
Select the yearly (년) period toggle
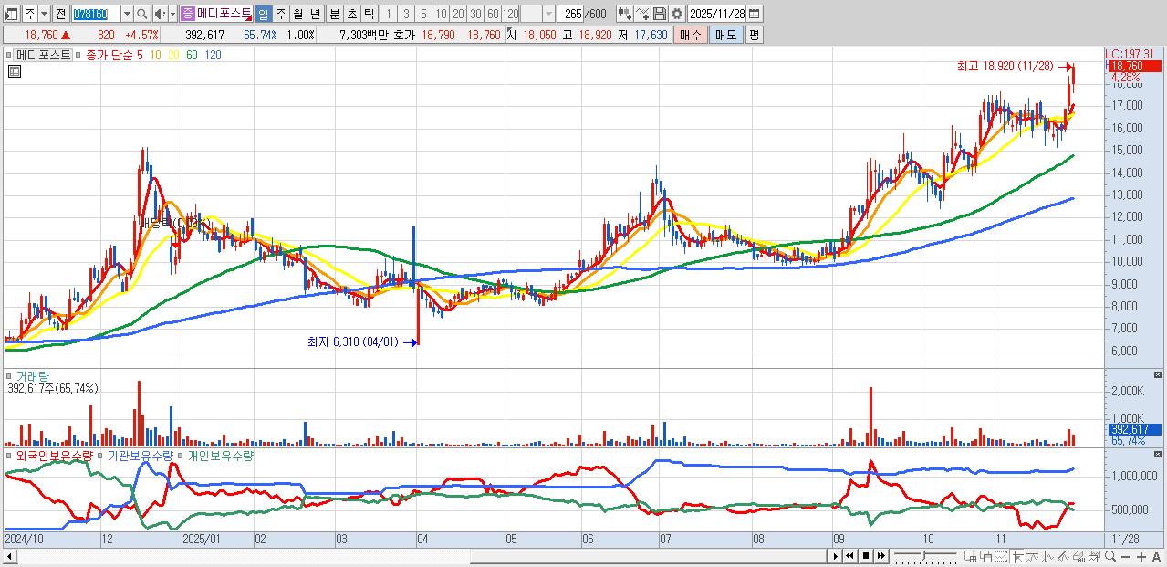315,14
